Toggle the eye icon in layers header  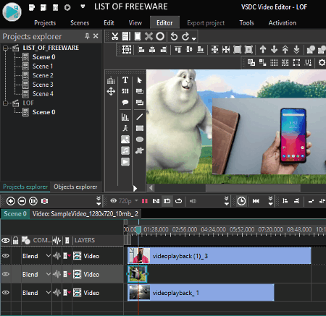6,240
